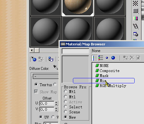The height and width of the screenshot is (124, 144).
Task: Click the Make Preview film strip icon
Action: click(x=136, y=26)
